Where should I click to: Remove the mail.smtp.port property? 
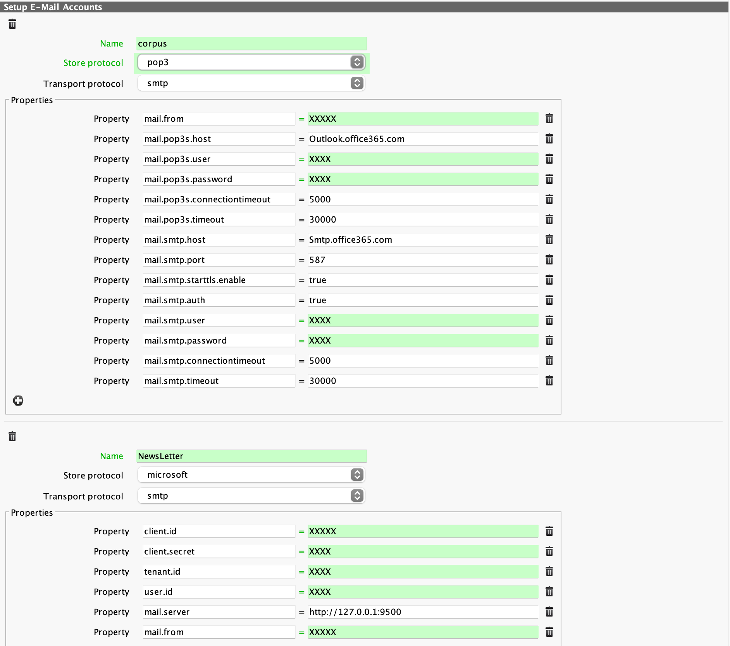[549, 260]
